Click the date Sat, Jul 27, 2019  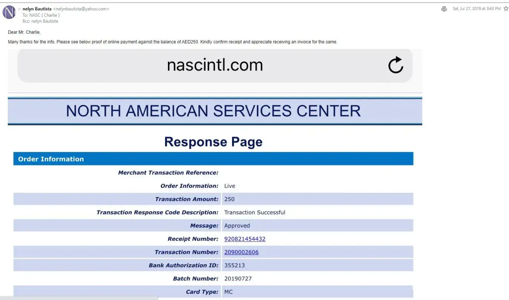[476, 9]
